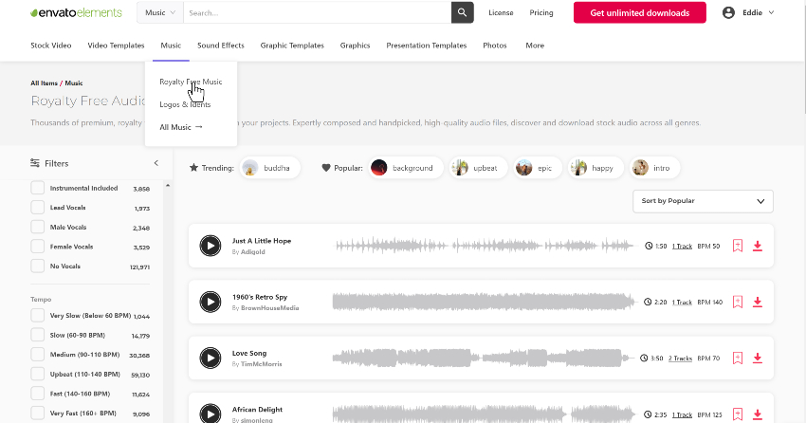
Task: Seek in Just A Little Hope waveform
Action: click(485, 246)
